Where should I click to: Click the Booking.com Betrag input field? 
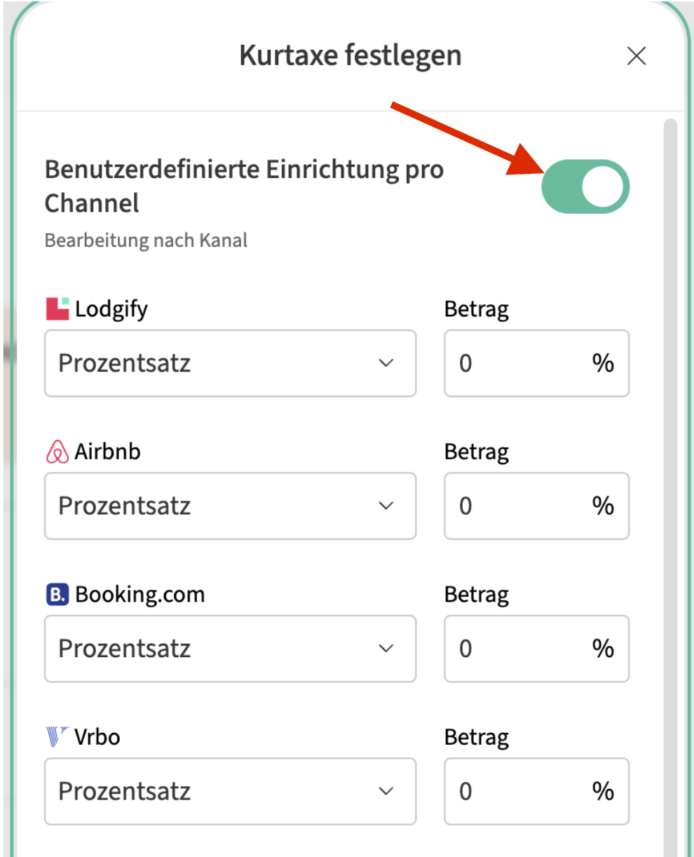pos(519,649)
